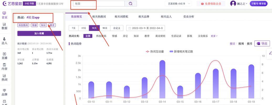
Task: Filter hot words by 教育 category
Action: click(147, 36)
